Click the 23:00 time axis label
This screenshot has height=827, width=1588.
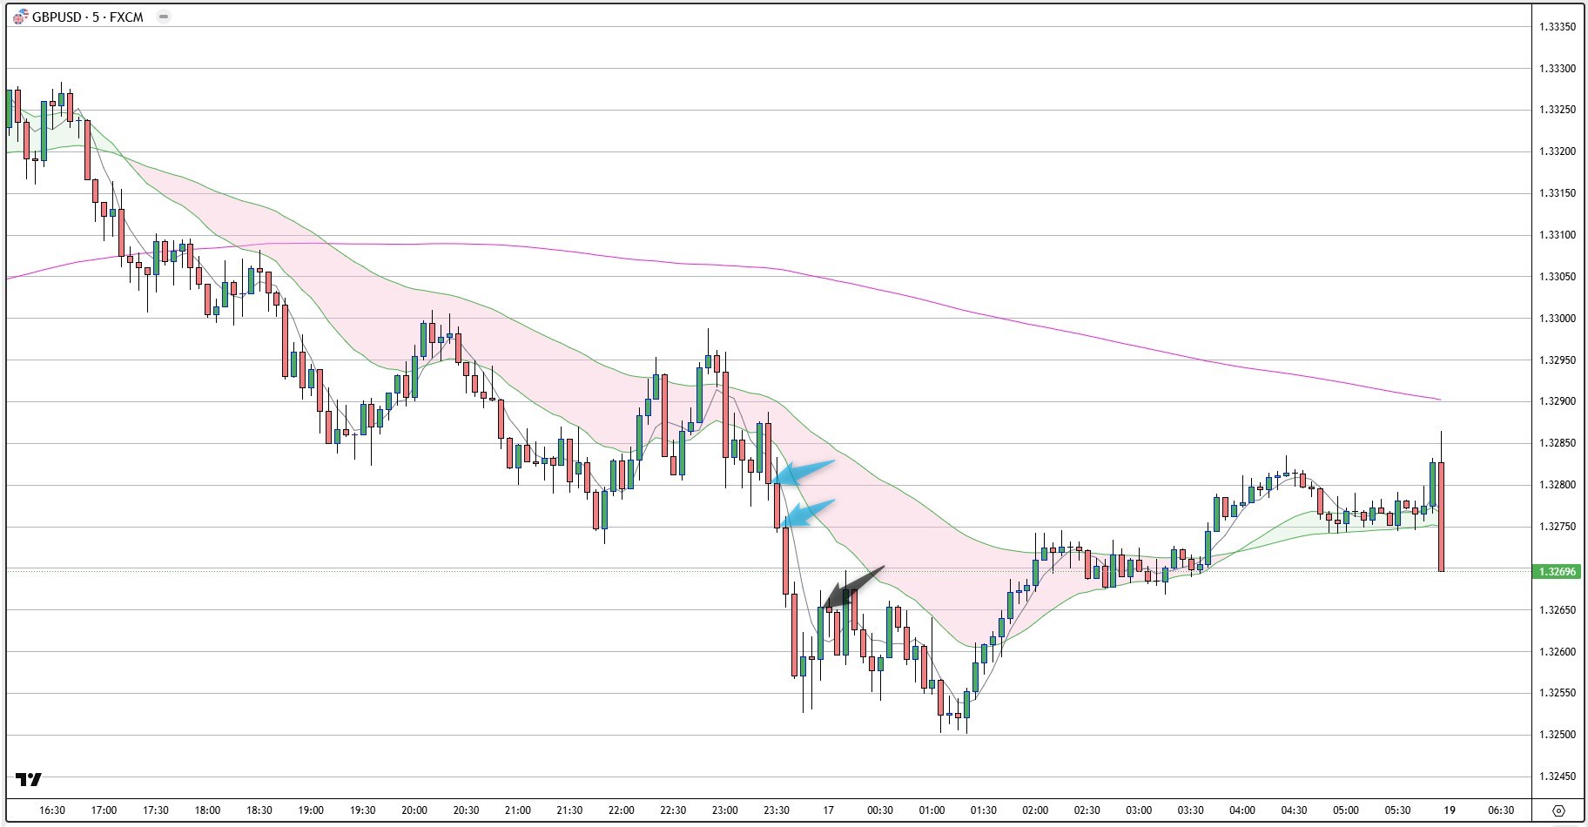pos(724,810)
